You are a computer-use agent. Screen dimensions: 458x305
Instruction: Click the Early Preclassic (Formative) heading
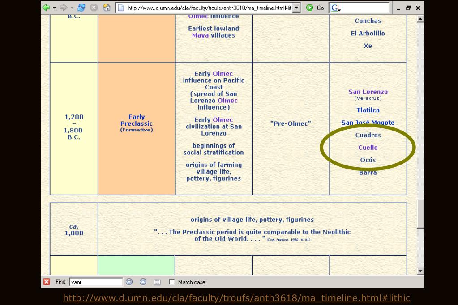pyautogui.click(x=137, y=123)
